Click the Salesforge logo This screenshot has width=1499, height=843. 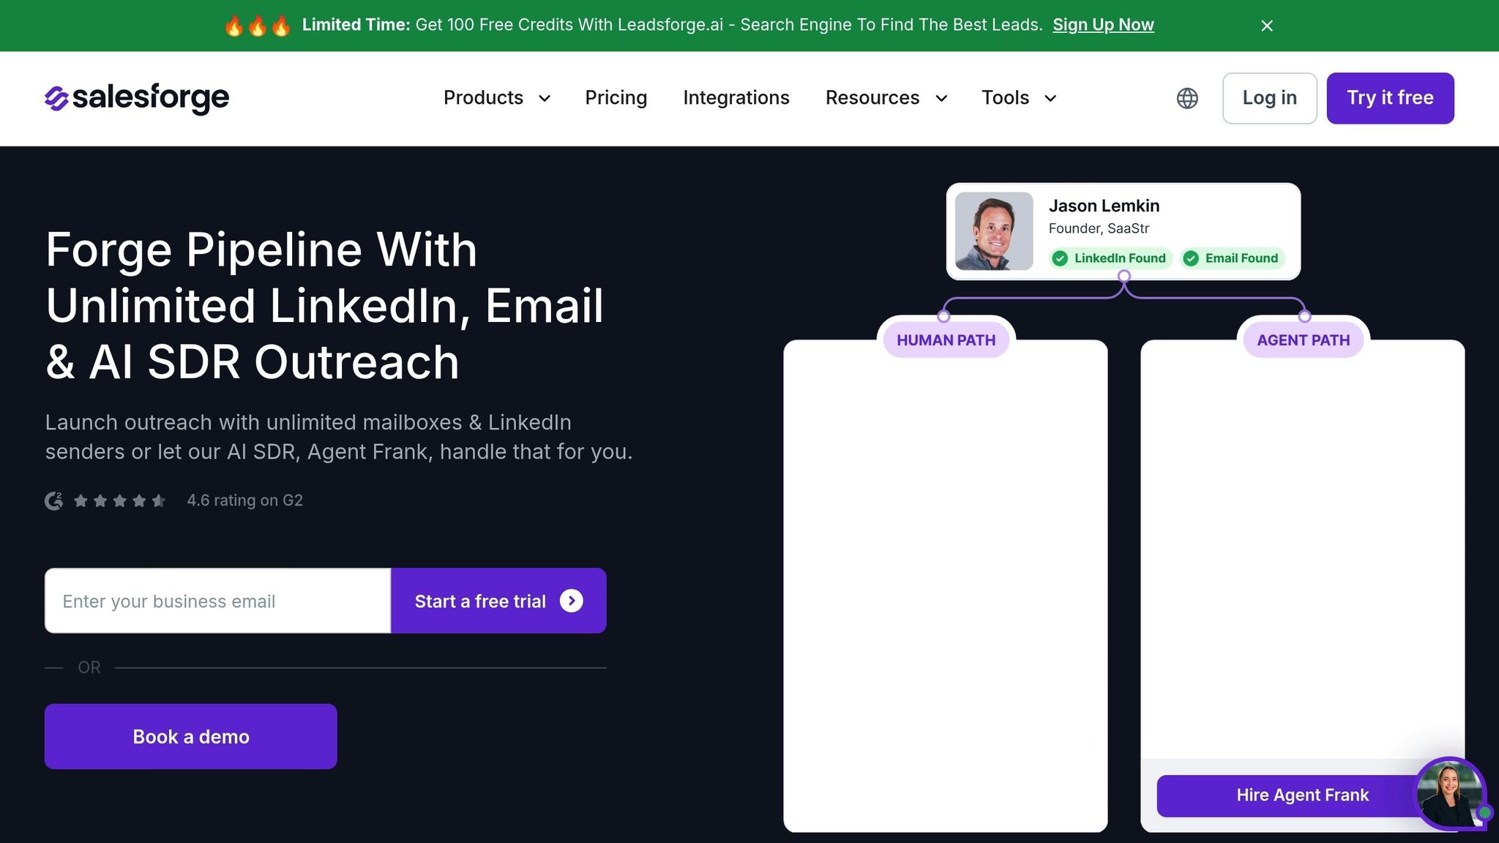[137, 98]
